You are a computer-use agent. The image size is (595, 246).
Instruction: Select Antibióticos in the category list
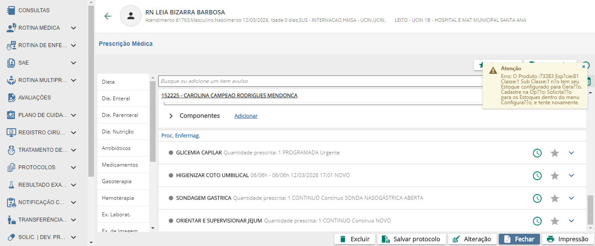pyautogui.click(x=116, y=148)
